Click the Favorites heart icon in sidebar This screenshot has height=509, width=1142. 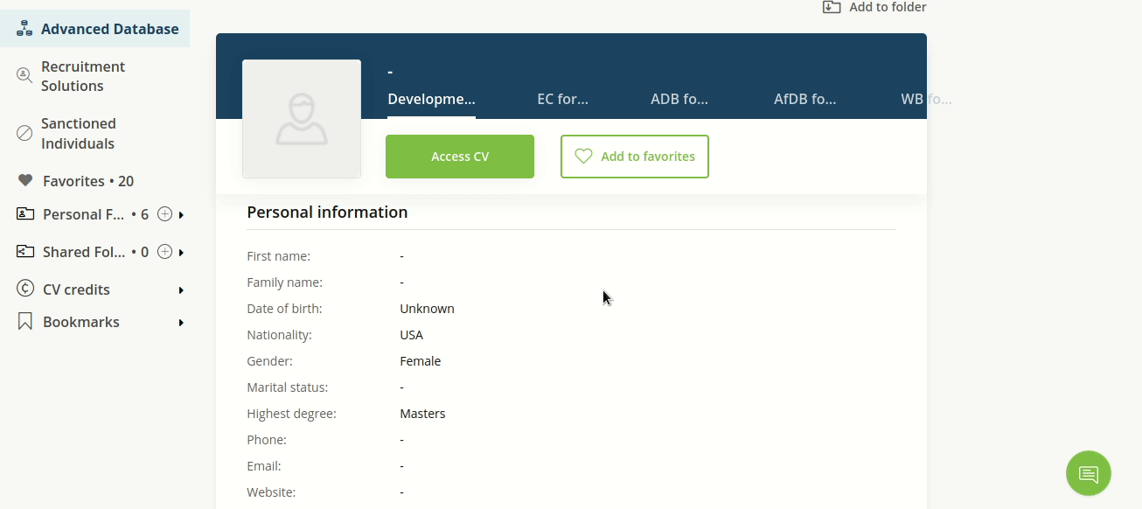click(x=25, y=181)
